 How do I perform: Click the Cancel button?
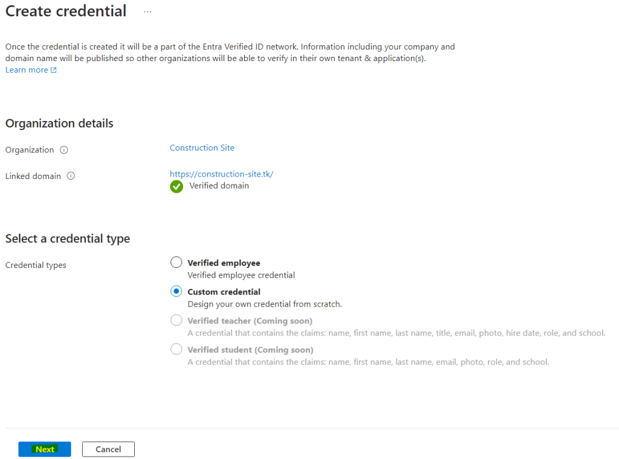[108, 449]
